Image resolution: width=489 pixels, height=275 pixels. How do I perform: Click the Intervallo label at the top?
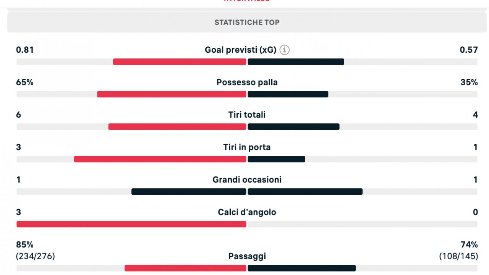click(247, 1)
